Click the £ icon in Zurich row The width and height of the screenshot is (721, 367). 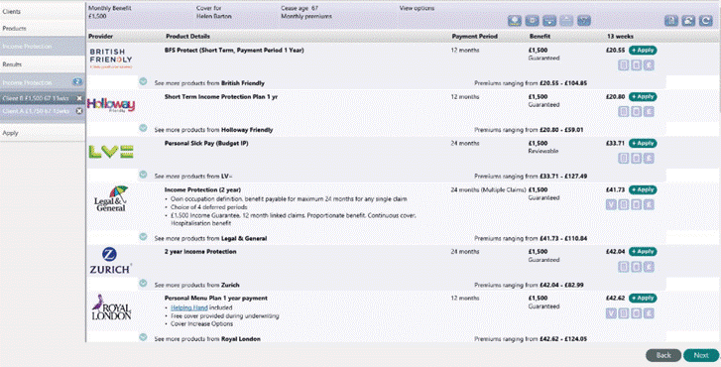pos(649,267)
